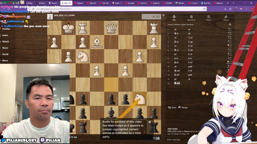Expand the browser tab list chevron
Image resolution: width=257 pixels, height=144 pixels.
(233, 3)
